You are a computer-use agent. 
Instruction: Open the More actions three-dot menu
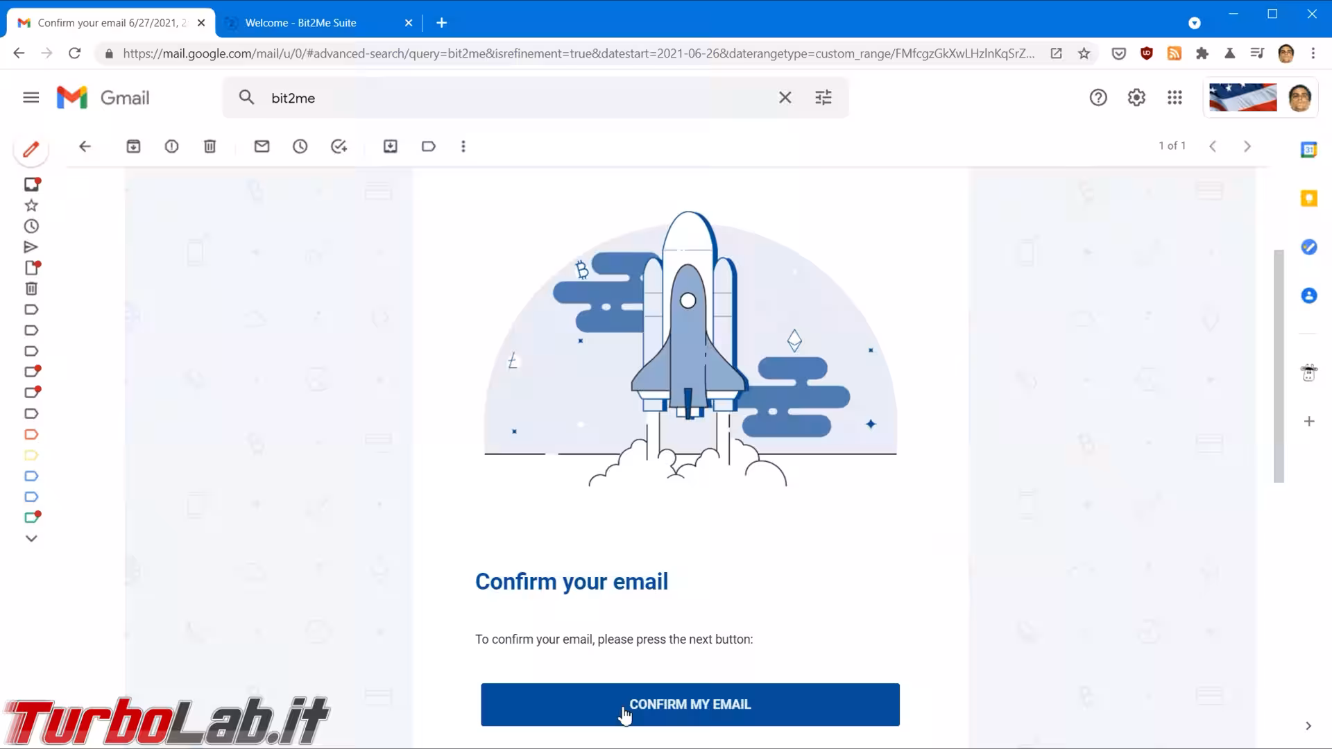click(x=463, y=146)
